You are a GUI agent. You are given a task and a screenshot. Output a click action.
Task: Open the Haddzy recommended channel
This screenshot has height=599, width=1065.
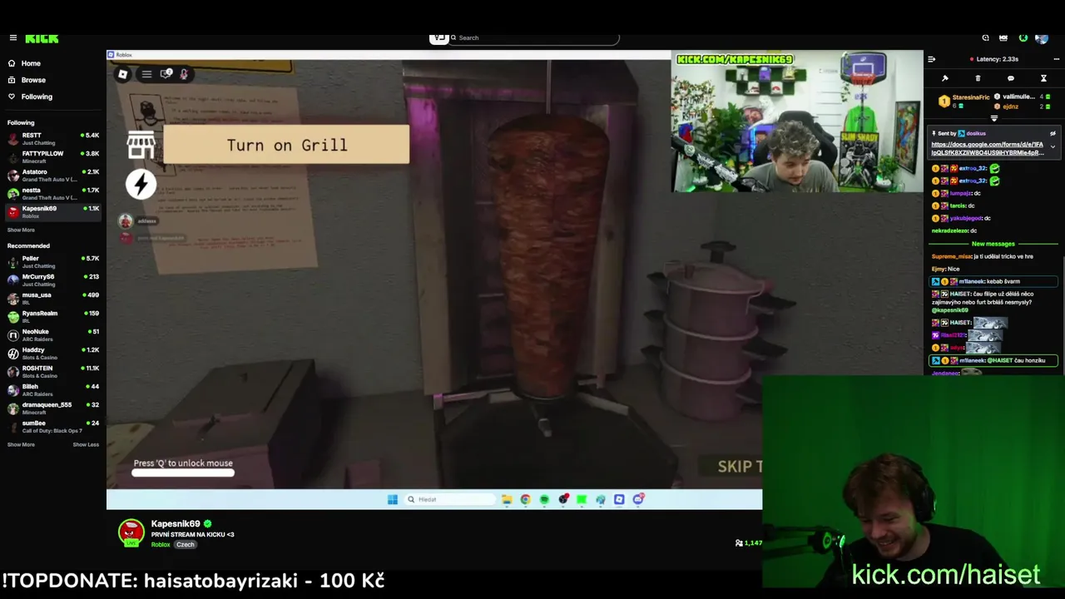click(52, 354)
